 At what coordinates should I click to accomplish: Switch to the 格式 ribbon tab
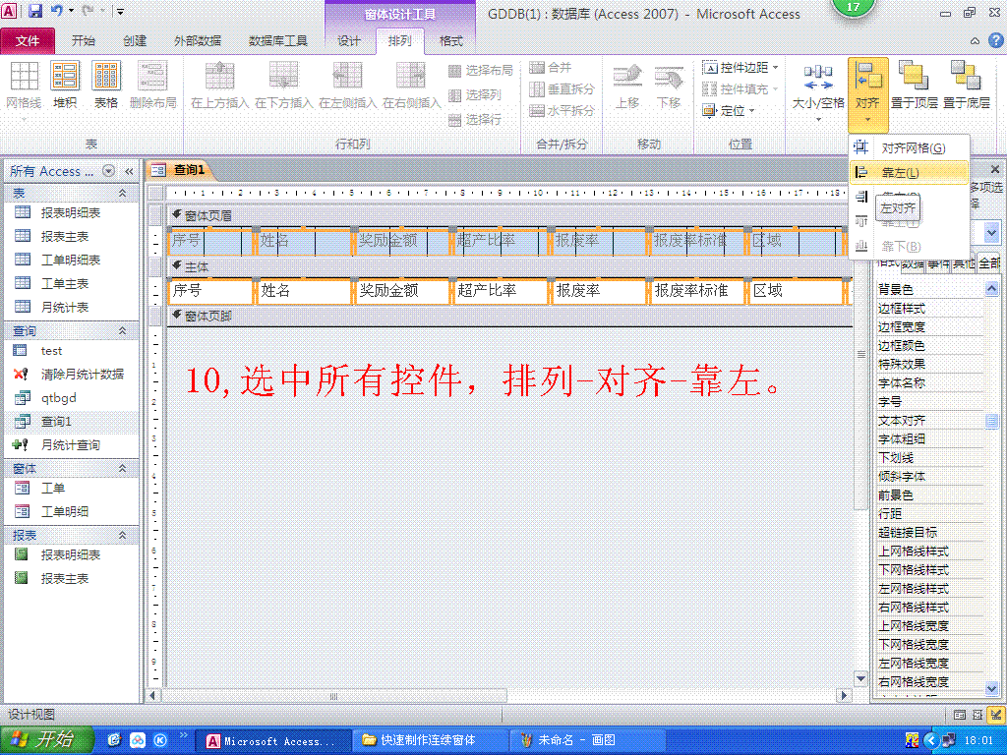[x=450, y=41]
